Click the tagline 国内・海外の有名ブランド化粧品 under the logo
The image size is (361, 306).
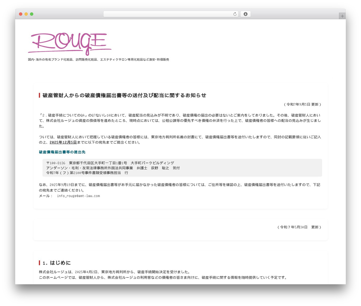pos(98,60)
